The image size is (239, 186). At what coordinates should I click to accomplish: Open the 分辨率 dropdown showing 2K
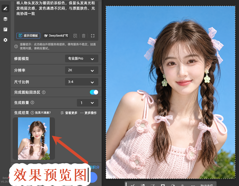pos(81,70)
